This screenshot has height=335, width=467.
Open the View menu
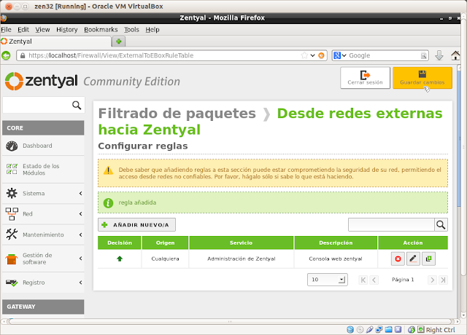tap(42, 30)
